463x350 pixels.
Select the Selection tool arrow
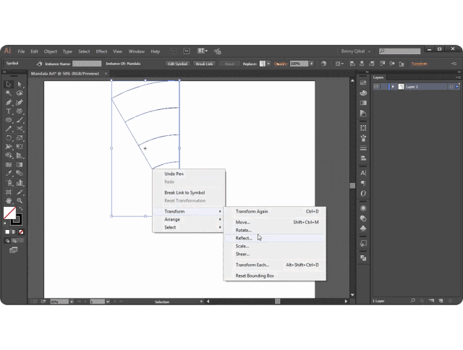point(9,85)
